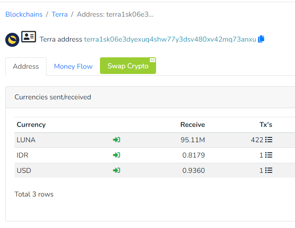This screenshot has width=295, height=228.
Task: Click the Terra Luna coin logo
Action: (x=12, y=40)
